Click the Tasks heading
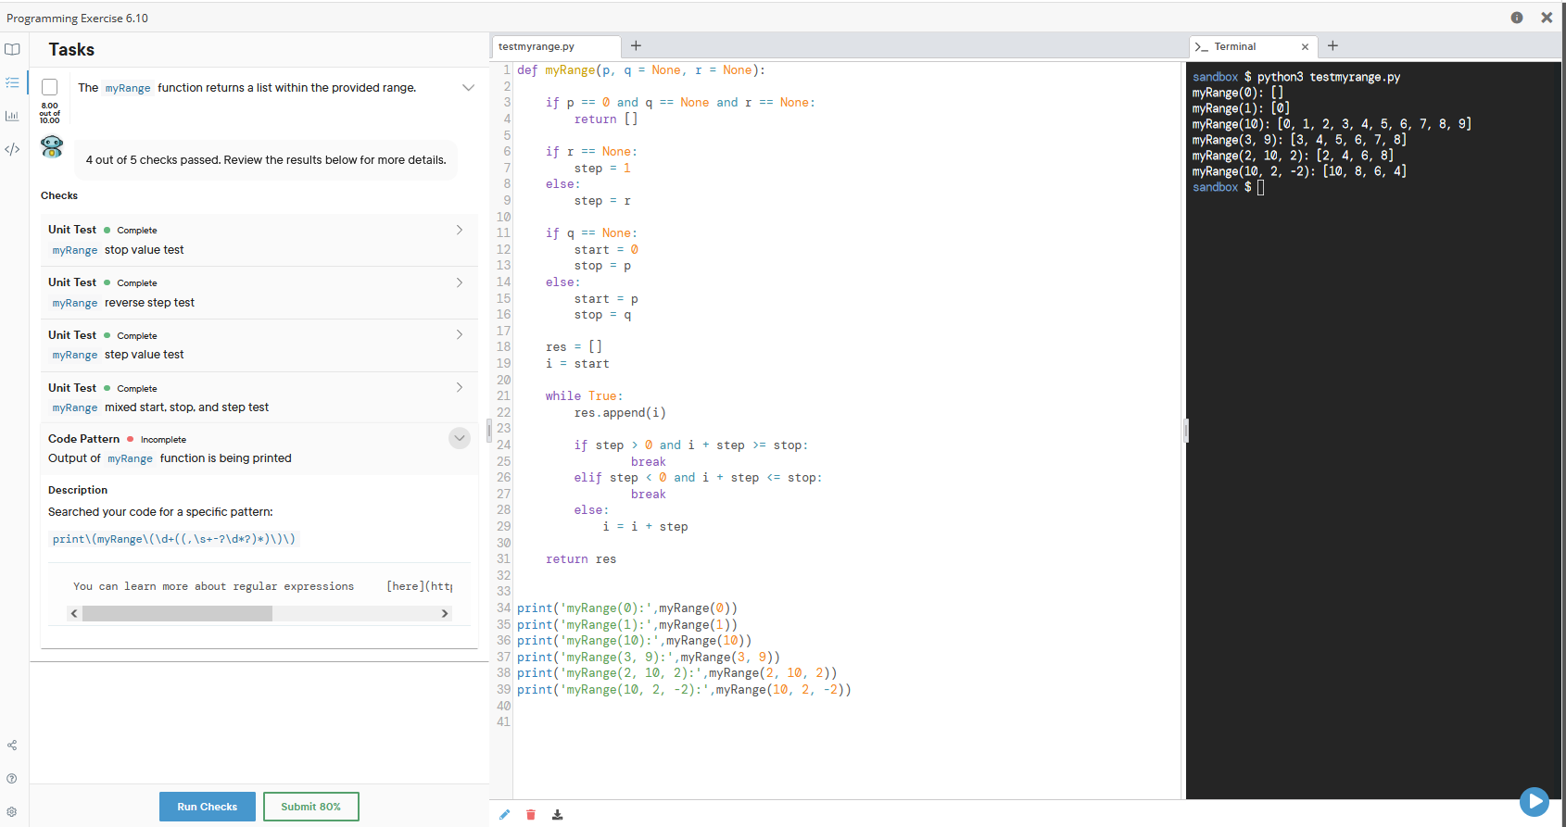This screenshot has width=1566, height=827. click(71, 50)
